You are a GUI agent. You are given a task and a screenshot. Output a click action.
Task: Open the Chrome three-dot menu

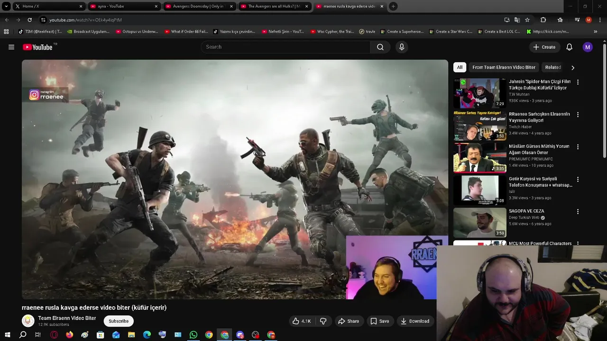point(600,20)
